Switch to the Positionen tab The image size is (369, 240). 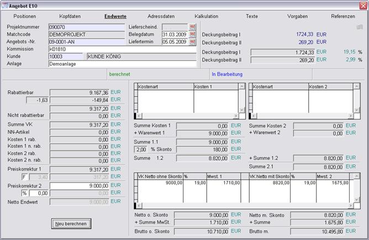pyautogui.click(x=24, y=17)
